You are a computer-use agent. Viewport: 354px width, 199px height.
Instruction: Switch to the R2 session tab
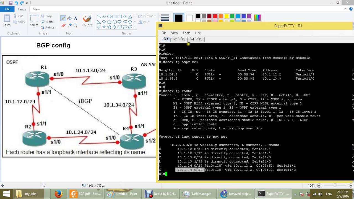coord(175,39)
